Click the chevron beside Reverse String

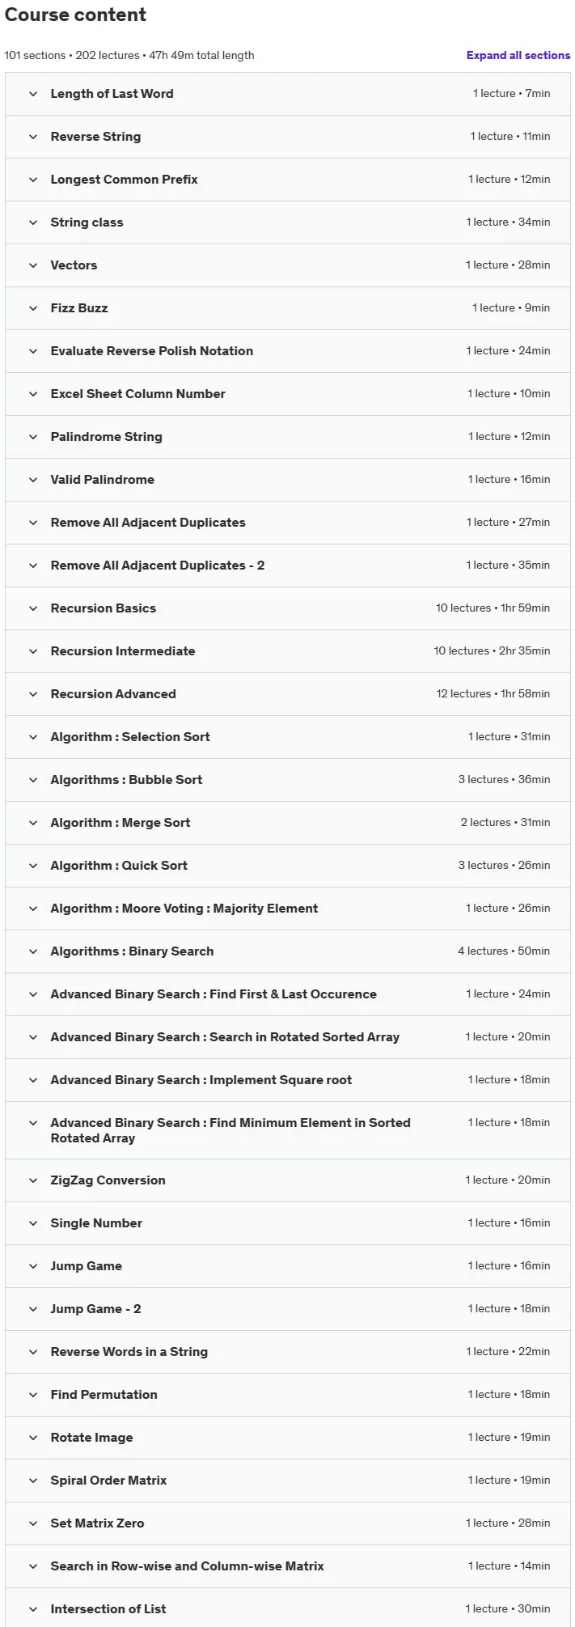click(33, 137)
